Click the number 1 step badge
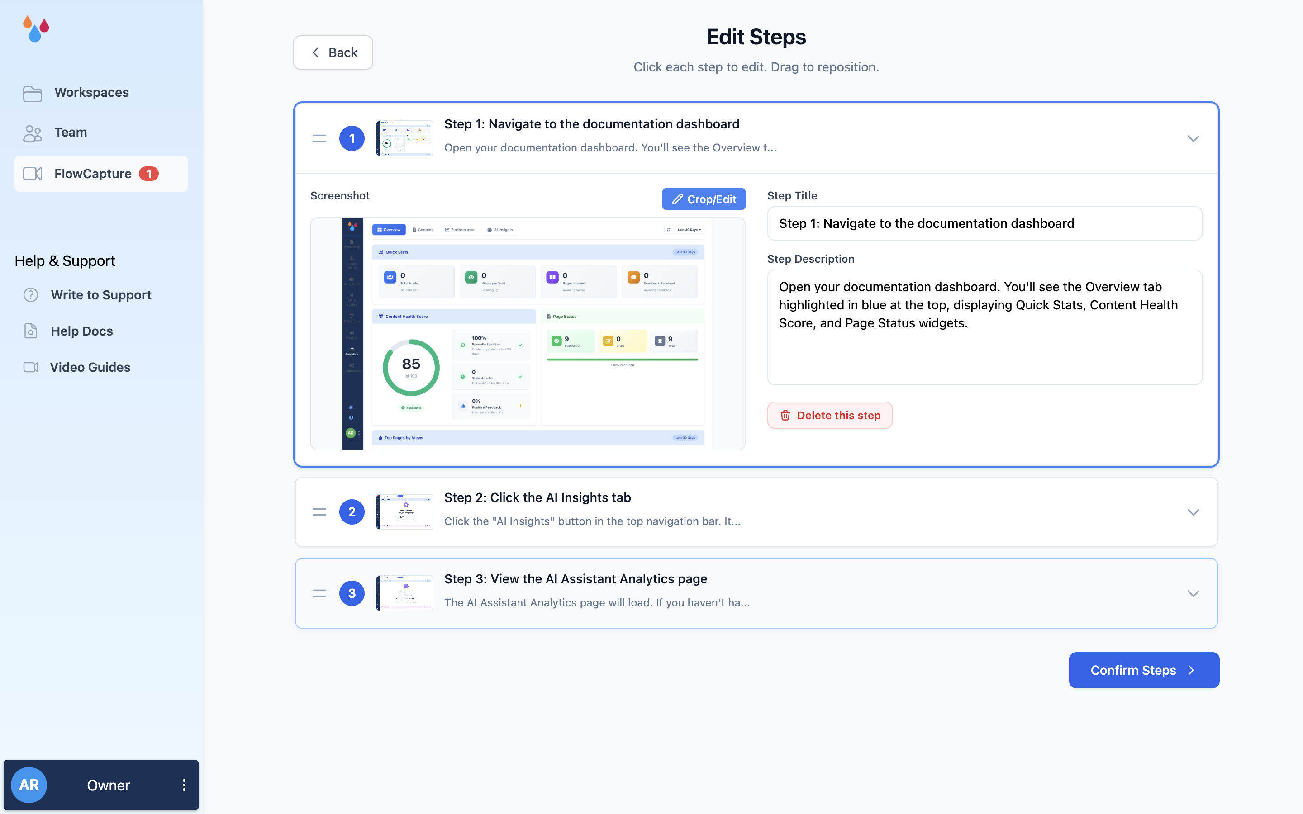The image size is (1303, 814). [352, 138]
